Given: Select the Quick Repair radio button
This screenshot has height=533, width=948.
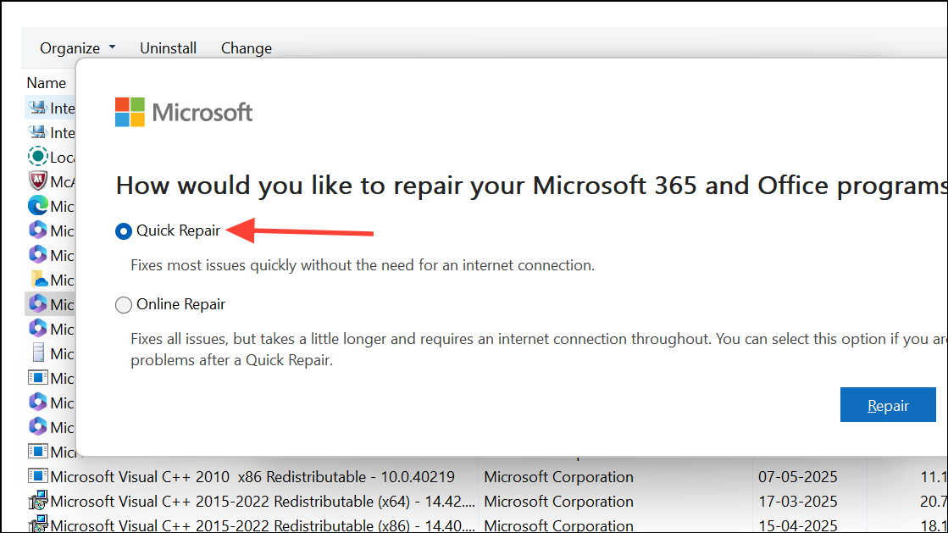Looking at the screenshot, I should pos(124,230).
